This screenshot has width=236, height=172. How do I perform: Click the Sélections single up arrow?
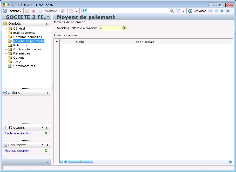pos(42,127)
